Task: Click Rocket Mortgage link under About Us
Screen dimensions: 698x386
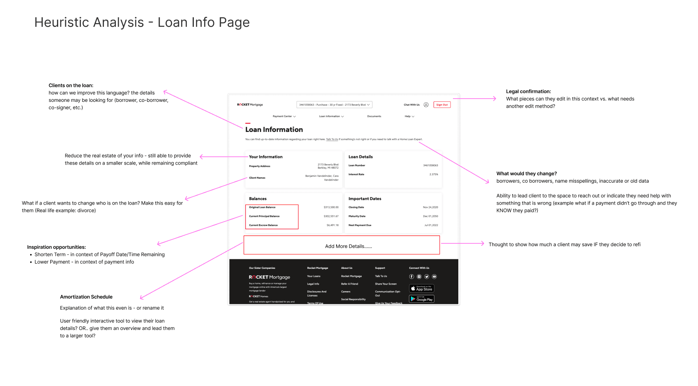Action: coord(351,276)
